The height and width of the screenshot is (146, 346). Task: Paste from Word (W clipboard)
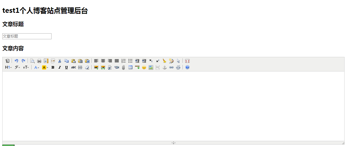[x=87, y=61]
